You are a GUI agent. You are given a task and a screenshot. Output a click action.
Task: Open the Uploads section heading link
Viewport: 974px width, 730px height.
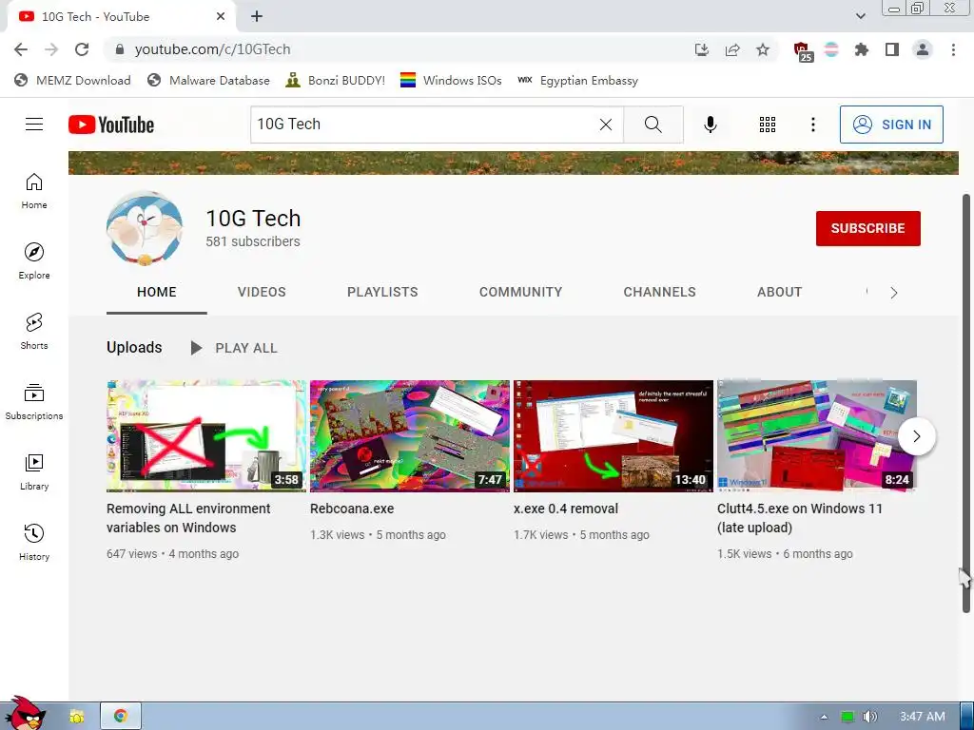click(134, 348)
